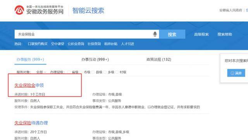This screenshot has height=140, width=248.
Task: Enable the 乡级 level filter
Action: pyautogui.click(x=105, y=72)
